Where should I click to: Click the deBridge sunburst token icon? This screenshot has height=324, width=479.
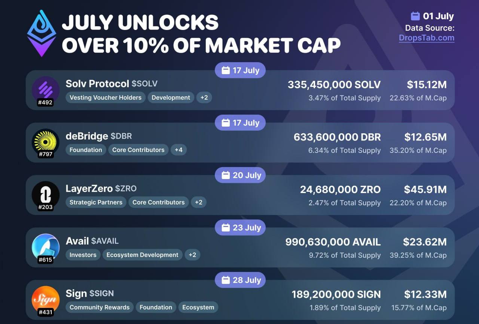tap(46, 142)
